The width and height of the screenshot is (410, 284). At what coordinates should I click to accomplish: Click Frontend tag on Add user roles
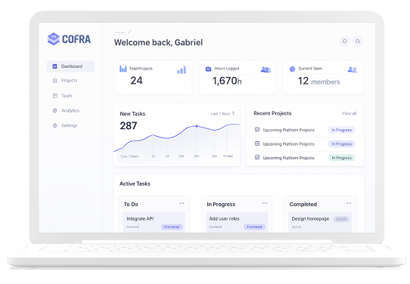pos(254,227)
